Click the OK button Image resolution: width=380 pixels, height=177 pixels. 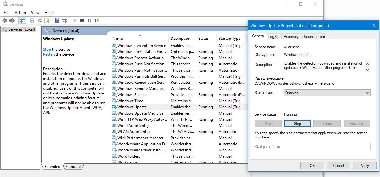[x=312, y=166]
